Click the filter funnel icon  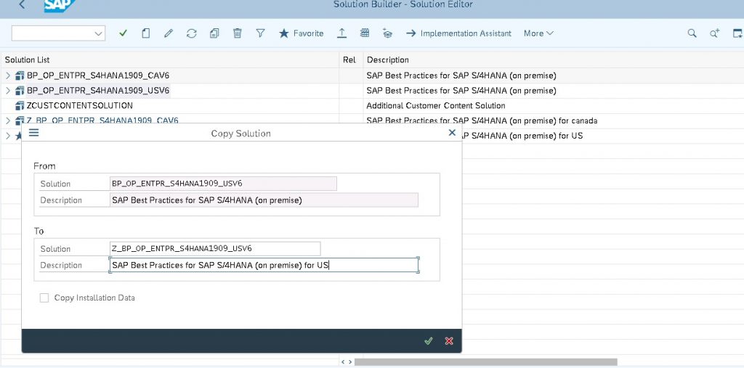260,33
